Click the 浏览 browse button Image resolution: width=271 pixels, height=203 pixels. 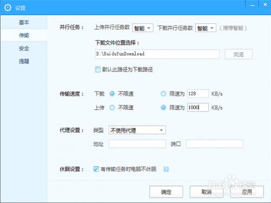238,54
